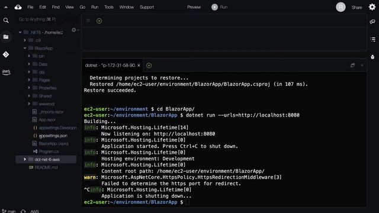The height and width of the screenshot is (213, 379).
Task: Expand the .c9 folder
Action: click(x=25, y=40)
